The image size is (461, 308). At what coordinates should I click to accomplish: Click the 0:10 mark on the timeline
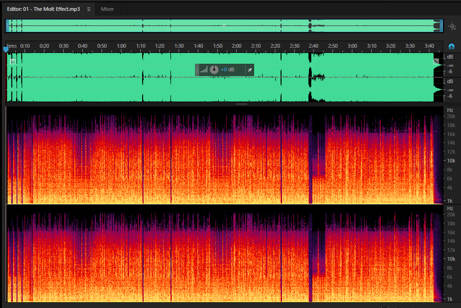pyautogui.click(x=25, y=46)
